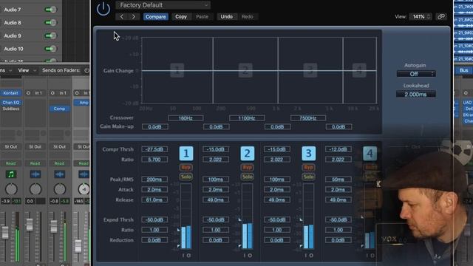The width and height of the screenshot is (473, 266).
Task: Open Read automation mode on first strip
Action: click(x=11, y=163)
